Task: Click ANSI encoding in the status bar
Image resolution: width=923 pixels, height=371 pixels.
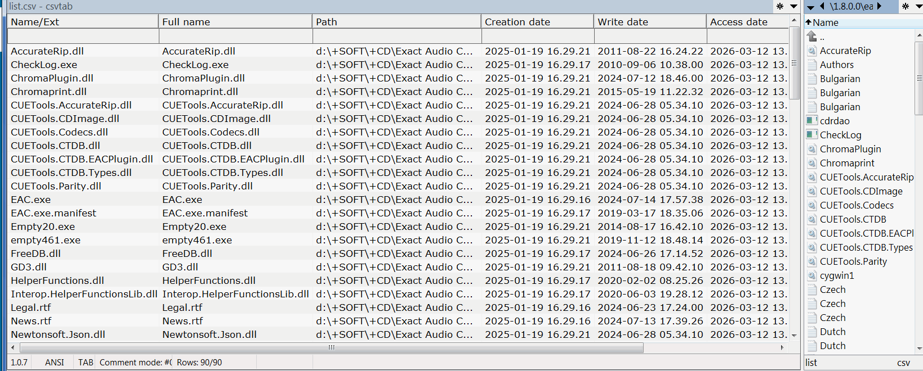Action: click(x=55, y=363)
